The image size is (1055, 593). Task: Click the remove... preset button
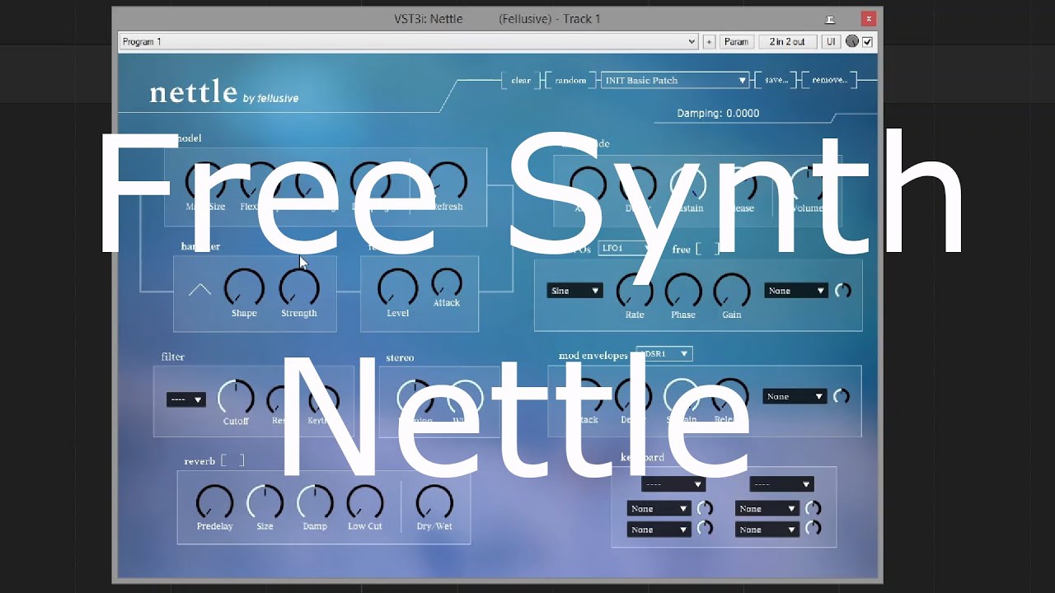pyautogui.click(x=829, y=80)
